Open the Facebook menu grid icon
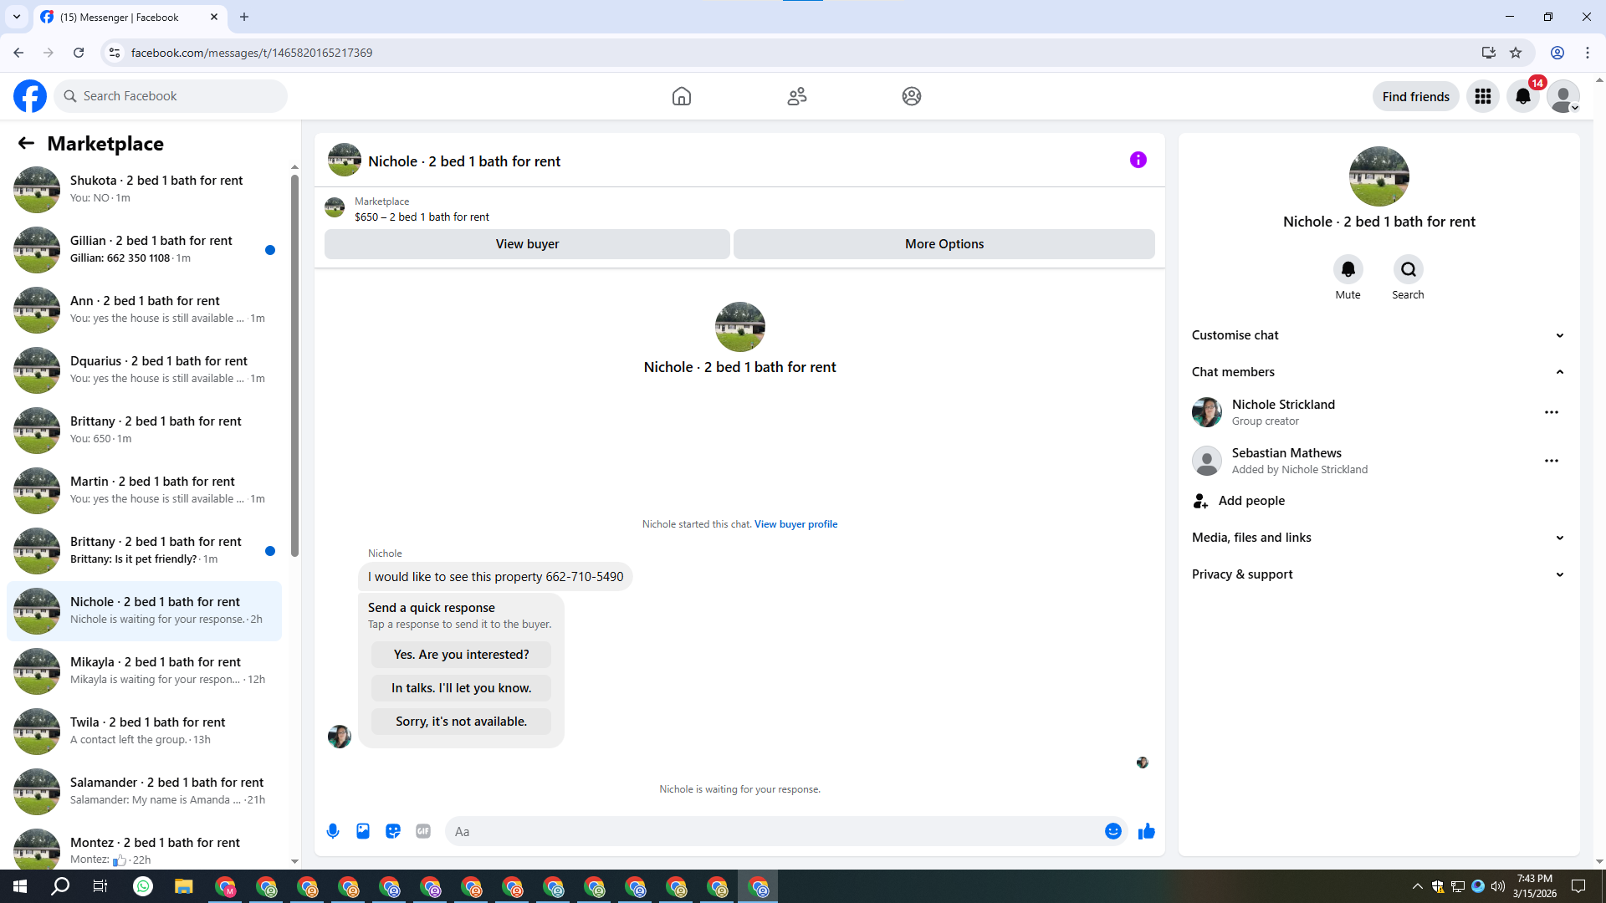1606x903 pixels. pos(1483,96)
